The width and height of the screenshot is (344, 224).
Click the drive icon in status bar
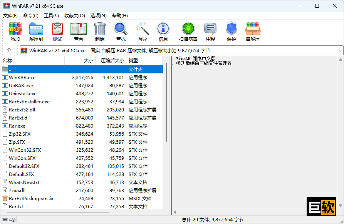[x=5, y=220]
